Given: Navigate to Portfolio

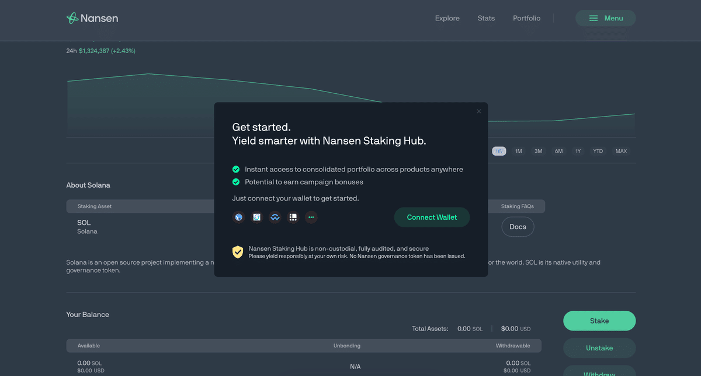Looking at the screenshot, I should pyautogui.click(x=526, y=18).
